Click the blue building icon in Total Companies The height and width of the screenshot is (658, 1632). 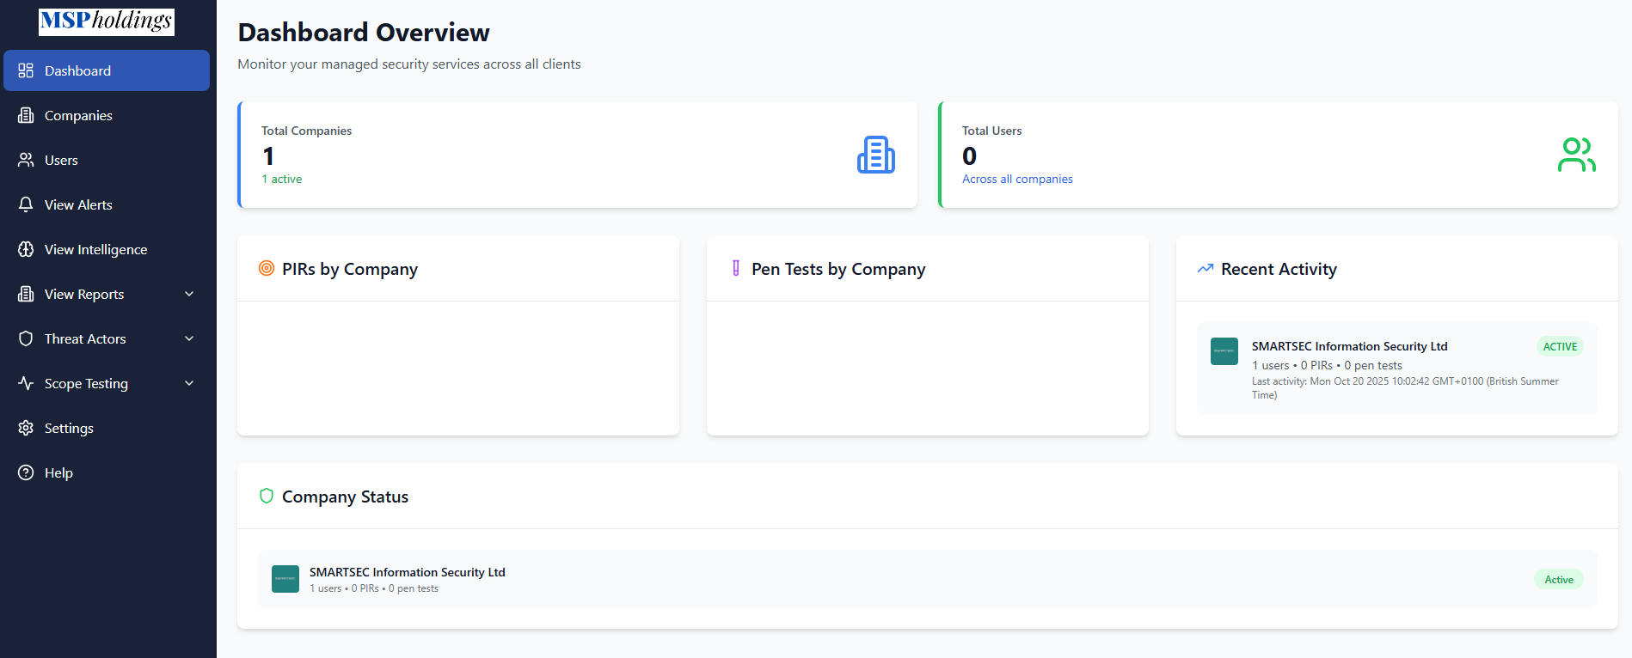875,155
